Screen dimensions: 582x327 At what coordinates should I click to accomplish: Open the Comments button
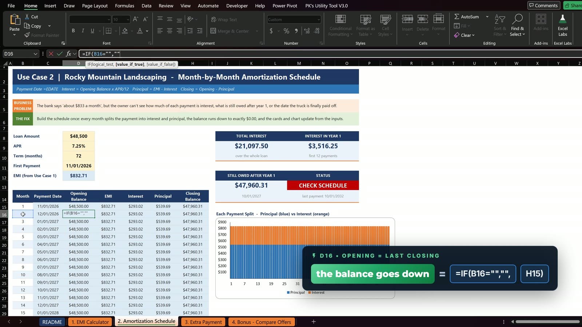[543, 5]
